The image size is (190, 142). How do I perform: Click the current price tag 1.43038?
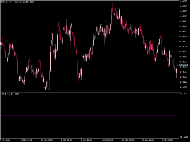184,65
